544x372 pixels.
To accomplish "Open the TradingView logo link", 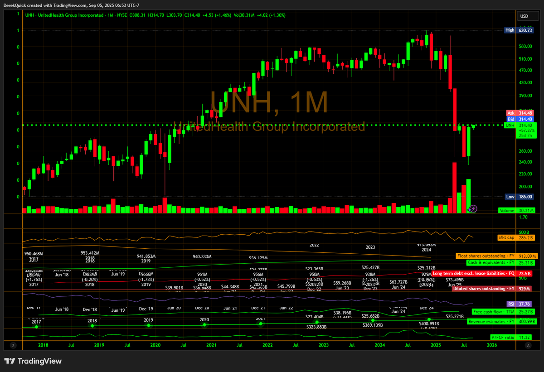I will pos(33,361).
